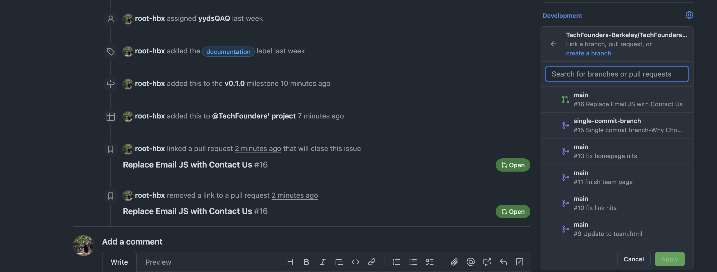Select the Write tab
Screen dimensions: 717x272
pyautogui.click(x=119, y=262)
